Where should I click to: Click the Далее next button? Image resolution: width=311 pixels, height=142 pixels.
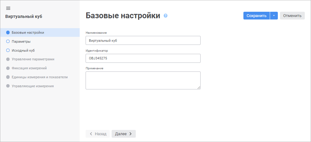click(123, 134)
